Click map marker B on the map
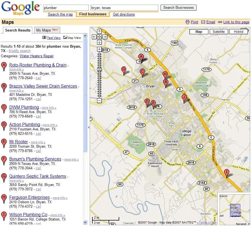251x226 pixels. click(166, 83)
